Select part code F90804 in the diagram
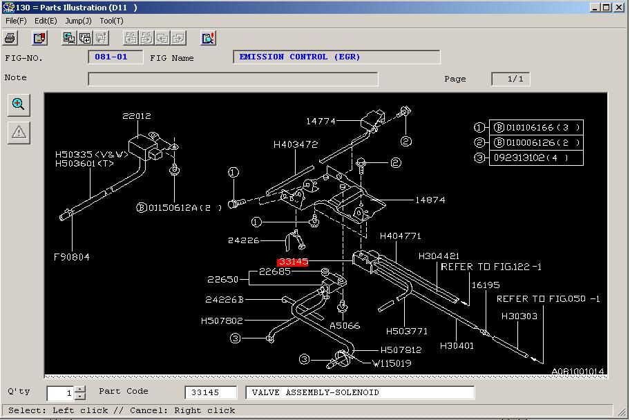630x420 pixels. coord(72,257)
